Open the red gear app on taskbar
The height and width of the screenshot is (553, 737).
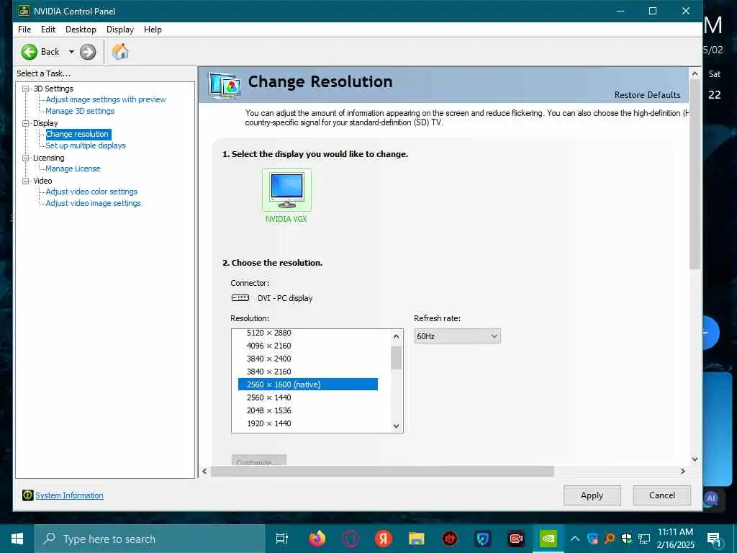(x=449, y=539)
